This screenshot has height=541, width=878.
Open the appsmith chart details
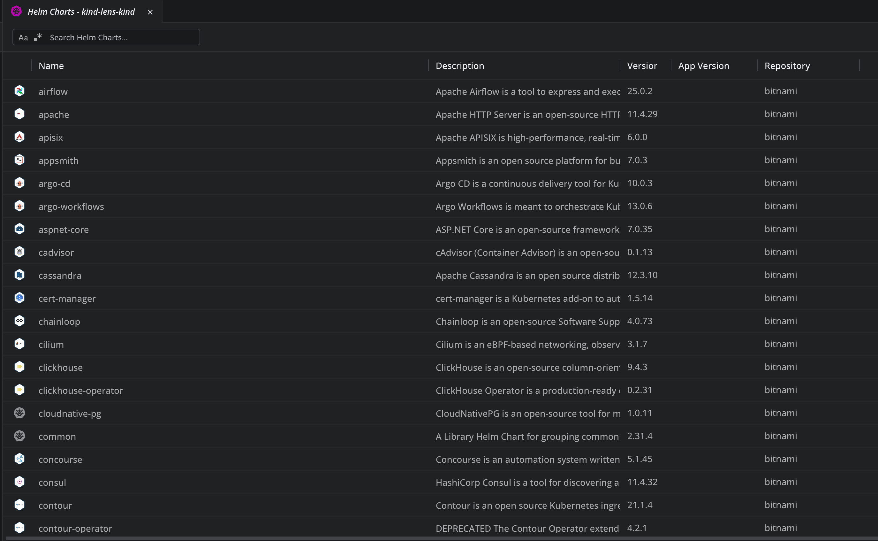pyautogui.click(x=58, y=160)
